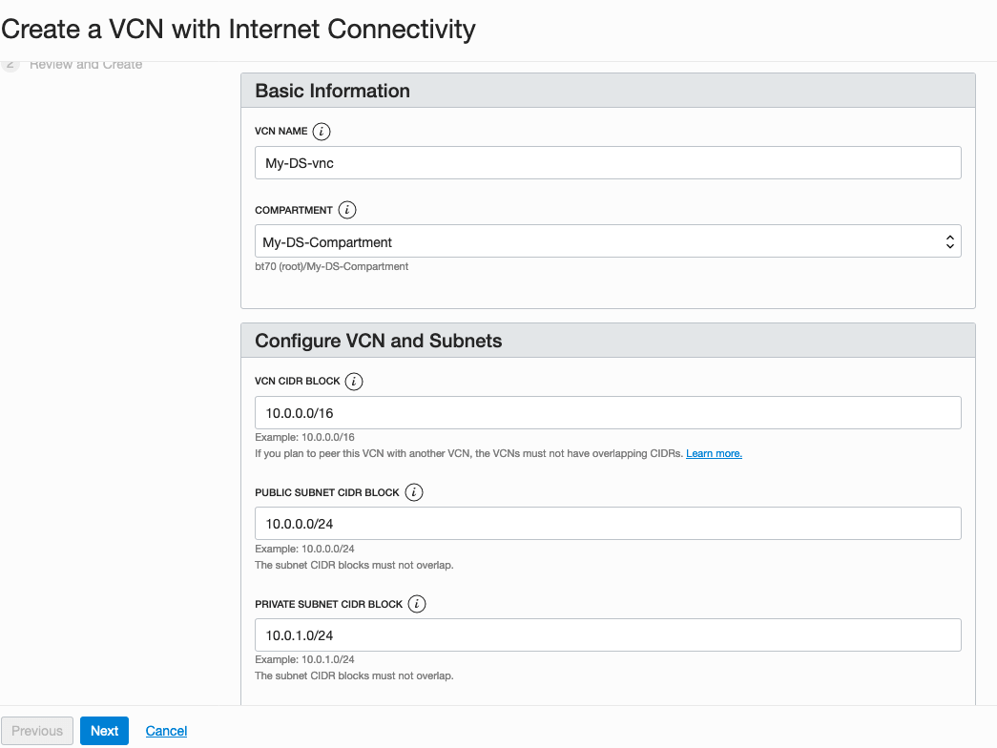997x748 pixels.
Task: Click the Configure VCN and Subnets header
Action: [379, 341]
